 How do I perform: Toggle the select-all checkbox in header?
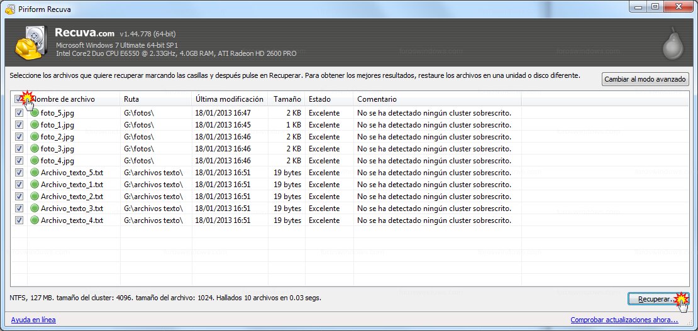click(x=19, y=99)
